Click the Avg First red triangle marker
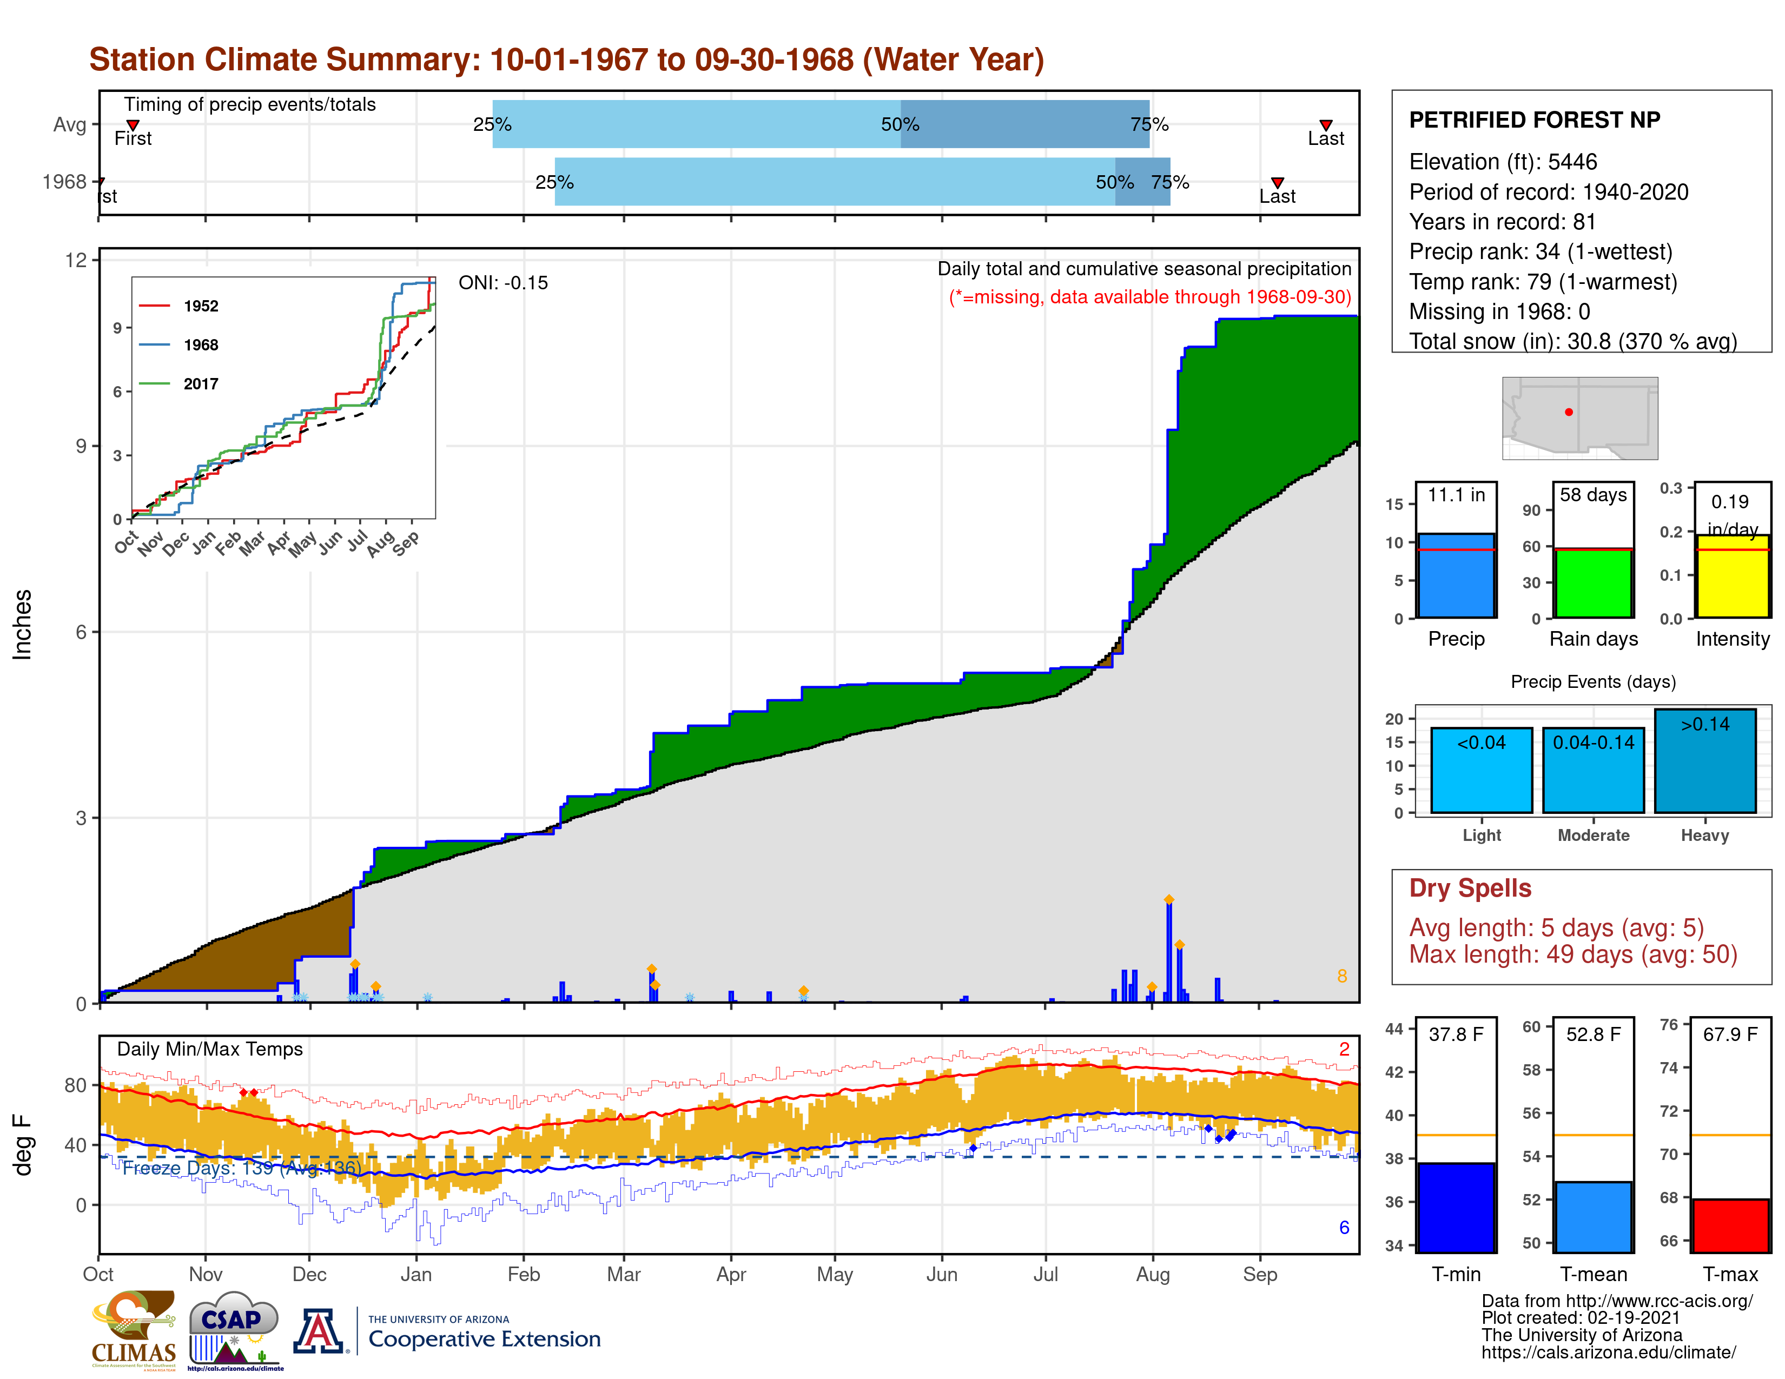 point(133,125)
